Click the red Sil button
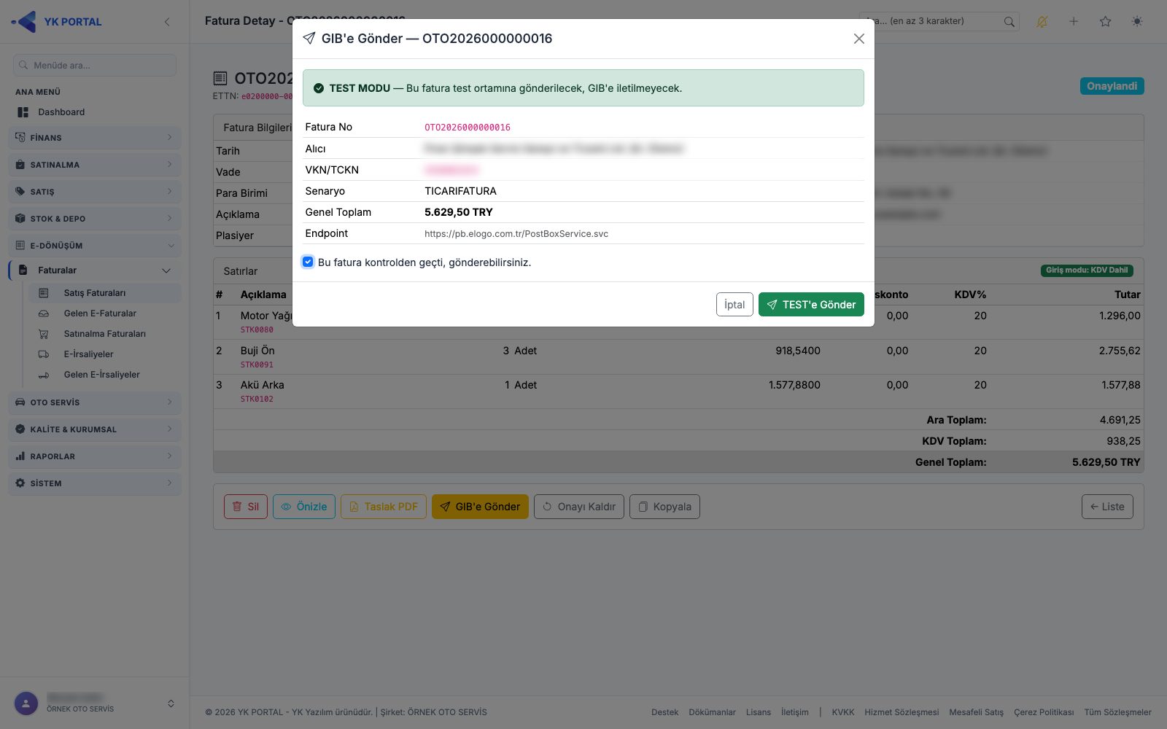The height and width of the screenshot is (729, 1167). [246, 507]
